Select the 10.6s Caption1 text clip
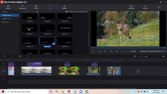The width and height of the screenshot is (167, 94). (x=34, y=64)
